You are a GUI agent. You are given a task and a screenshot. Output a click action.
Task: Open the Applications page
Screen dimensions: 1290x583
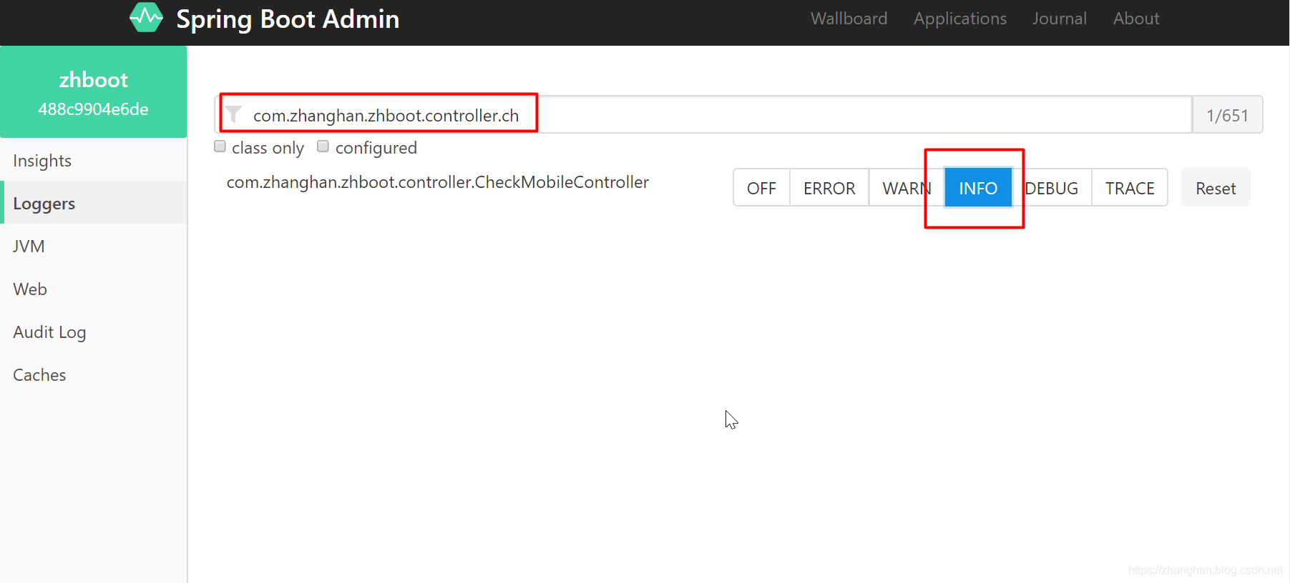coord(959,19)
